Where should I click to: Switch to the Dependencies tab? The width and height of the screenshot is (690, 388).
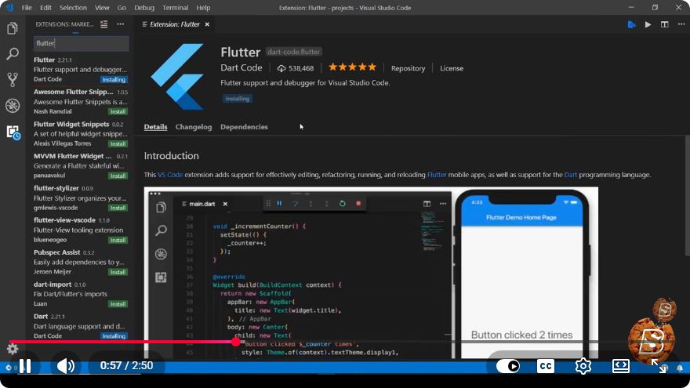pyautogui.click(x=244, y=127)
